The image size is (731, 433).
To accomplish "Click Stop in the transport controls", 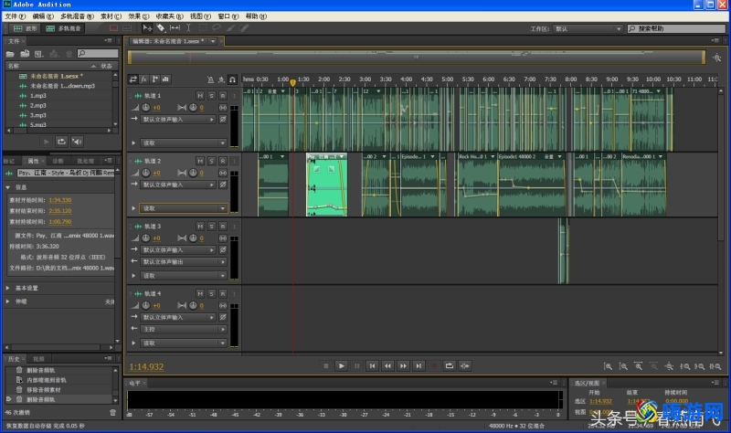I will pyautogui.click(x=326, y=366).
